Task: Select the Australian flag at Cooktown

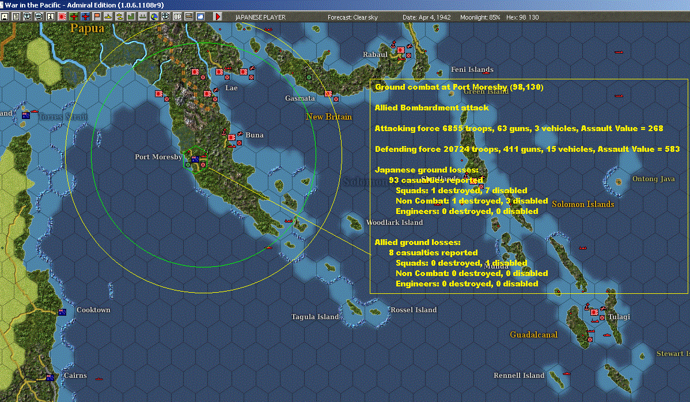Action: click(62, 312)
